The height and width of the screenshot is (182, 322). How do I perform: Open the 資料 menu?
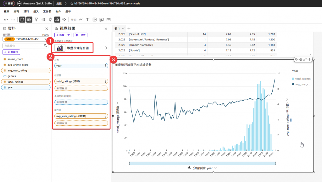(26, 12)
